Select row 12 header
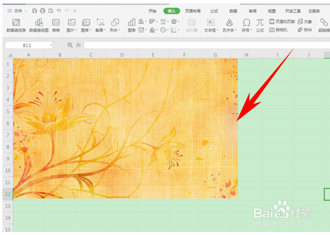 coord(8,194)
